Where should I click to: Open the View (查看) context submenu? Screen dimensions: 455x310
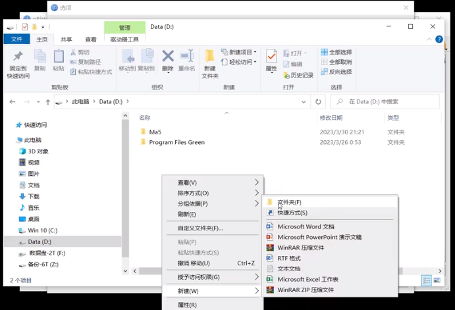(213, 183)
